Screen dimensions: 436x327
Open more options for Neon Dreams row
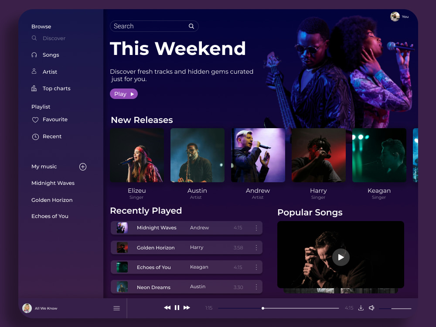click(x=256, y=287)
